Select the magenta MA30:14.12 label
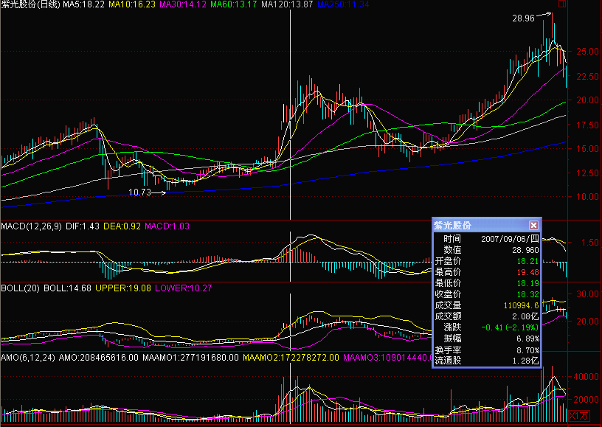Screen dimensions: 602x427 (x=182, y=4)
